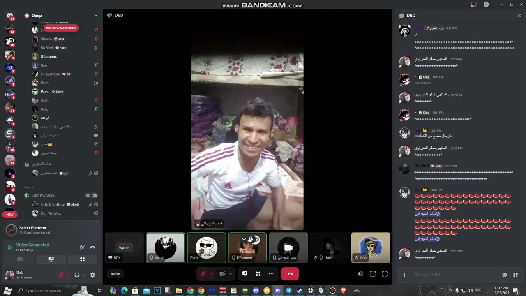
Task: Open Telegram from the taskbar
Action: click(x=288, y=291)
